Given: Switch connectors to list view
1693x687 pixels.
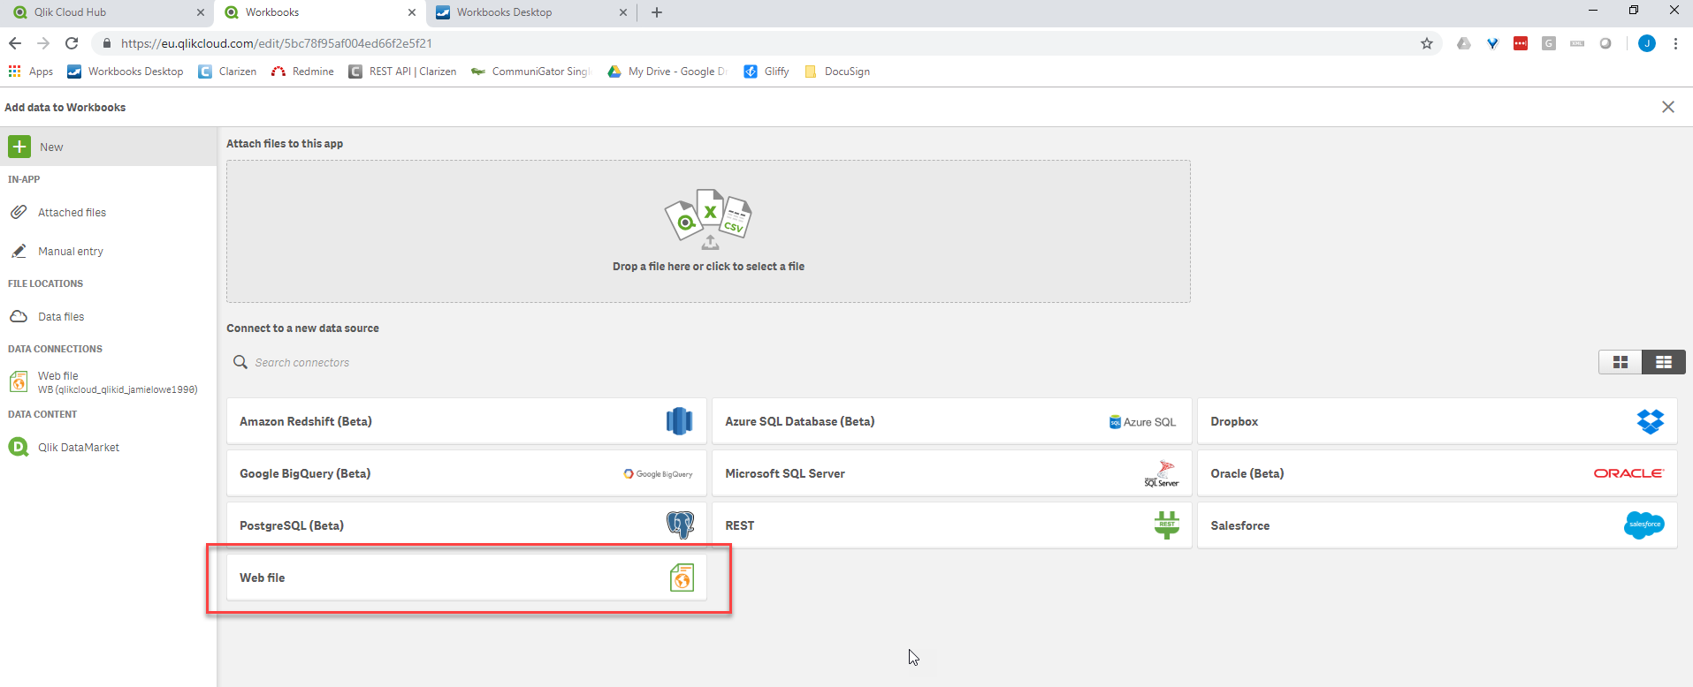Looking at the screenshot, I should [1664, 362].
